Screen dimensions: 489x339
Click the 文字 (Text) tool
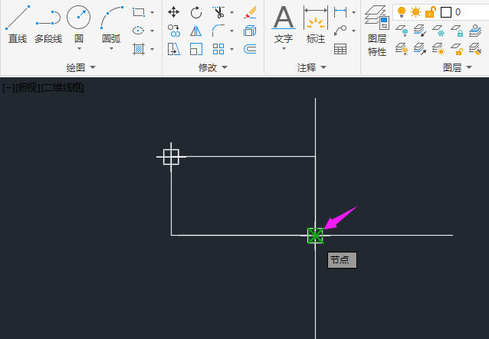[284, 24]
